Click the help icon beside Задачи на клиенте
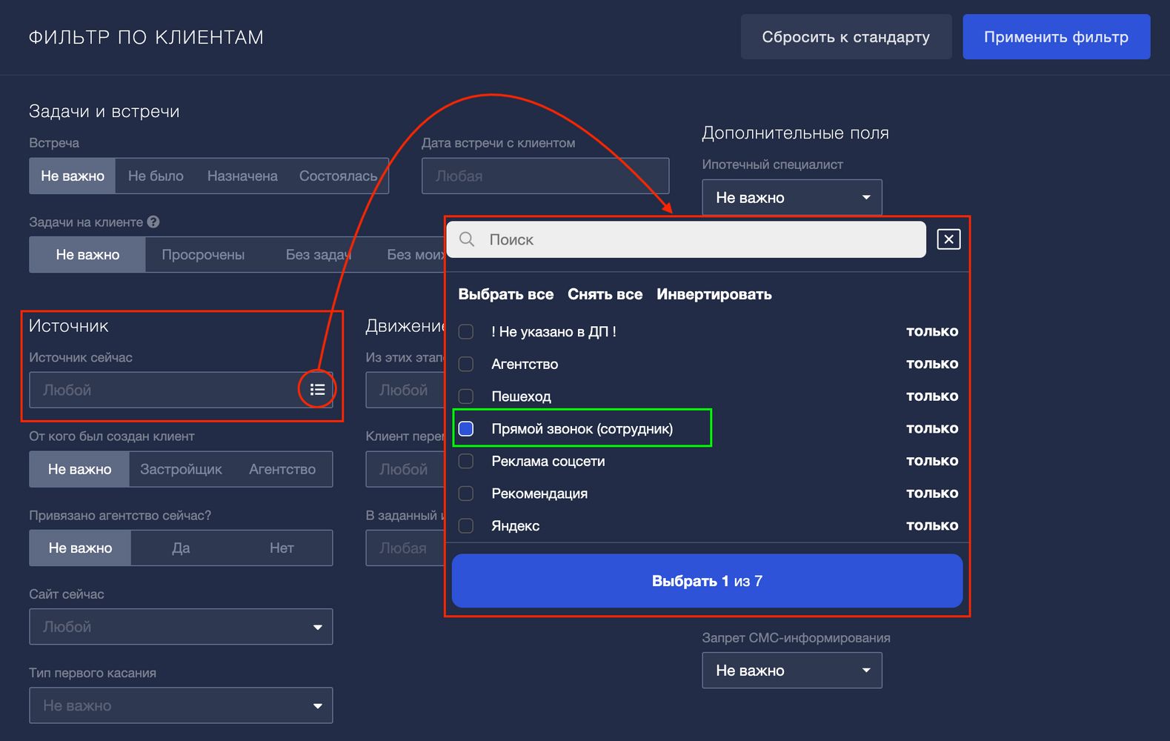This screenshot has height=741, width=1170. click(x=153, y=222)
